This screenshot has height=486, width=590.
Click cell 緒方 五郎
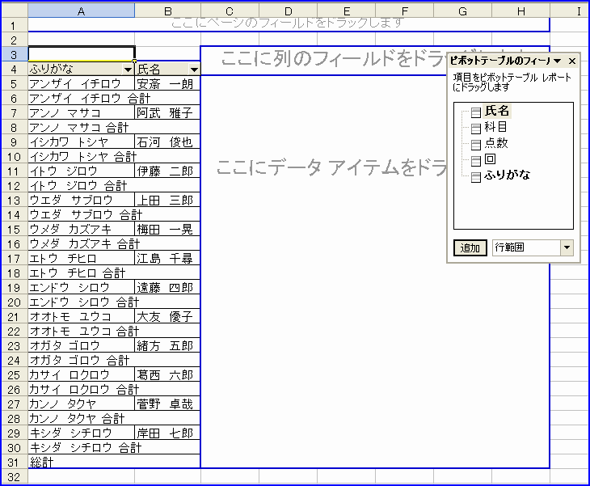coord(167,346)
